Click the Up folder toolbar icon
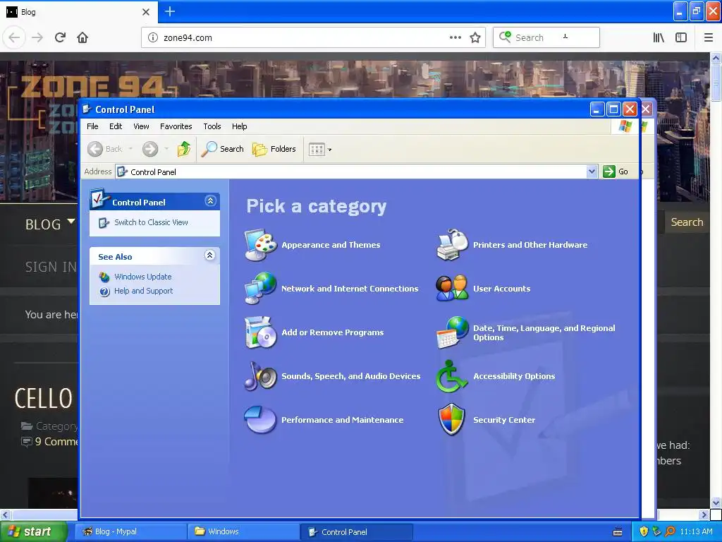The width and height of the screenshot is (722, 542). click(184, 149)
